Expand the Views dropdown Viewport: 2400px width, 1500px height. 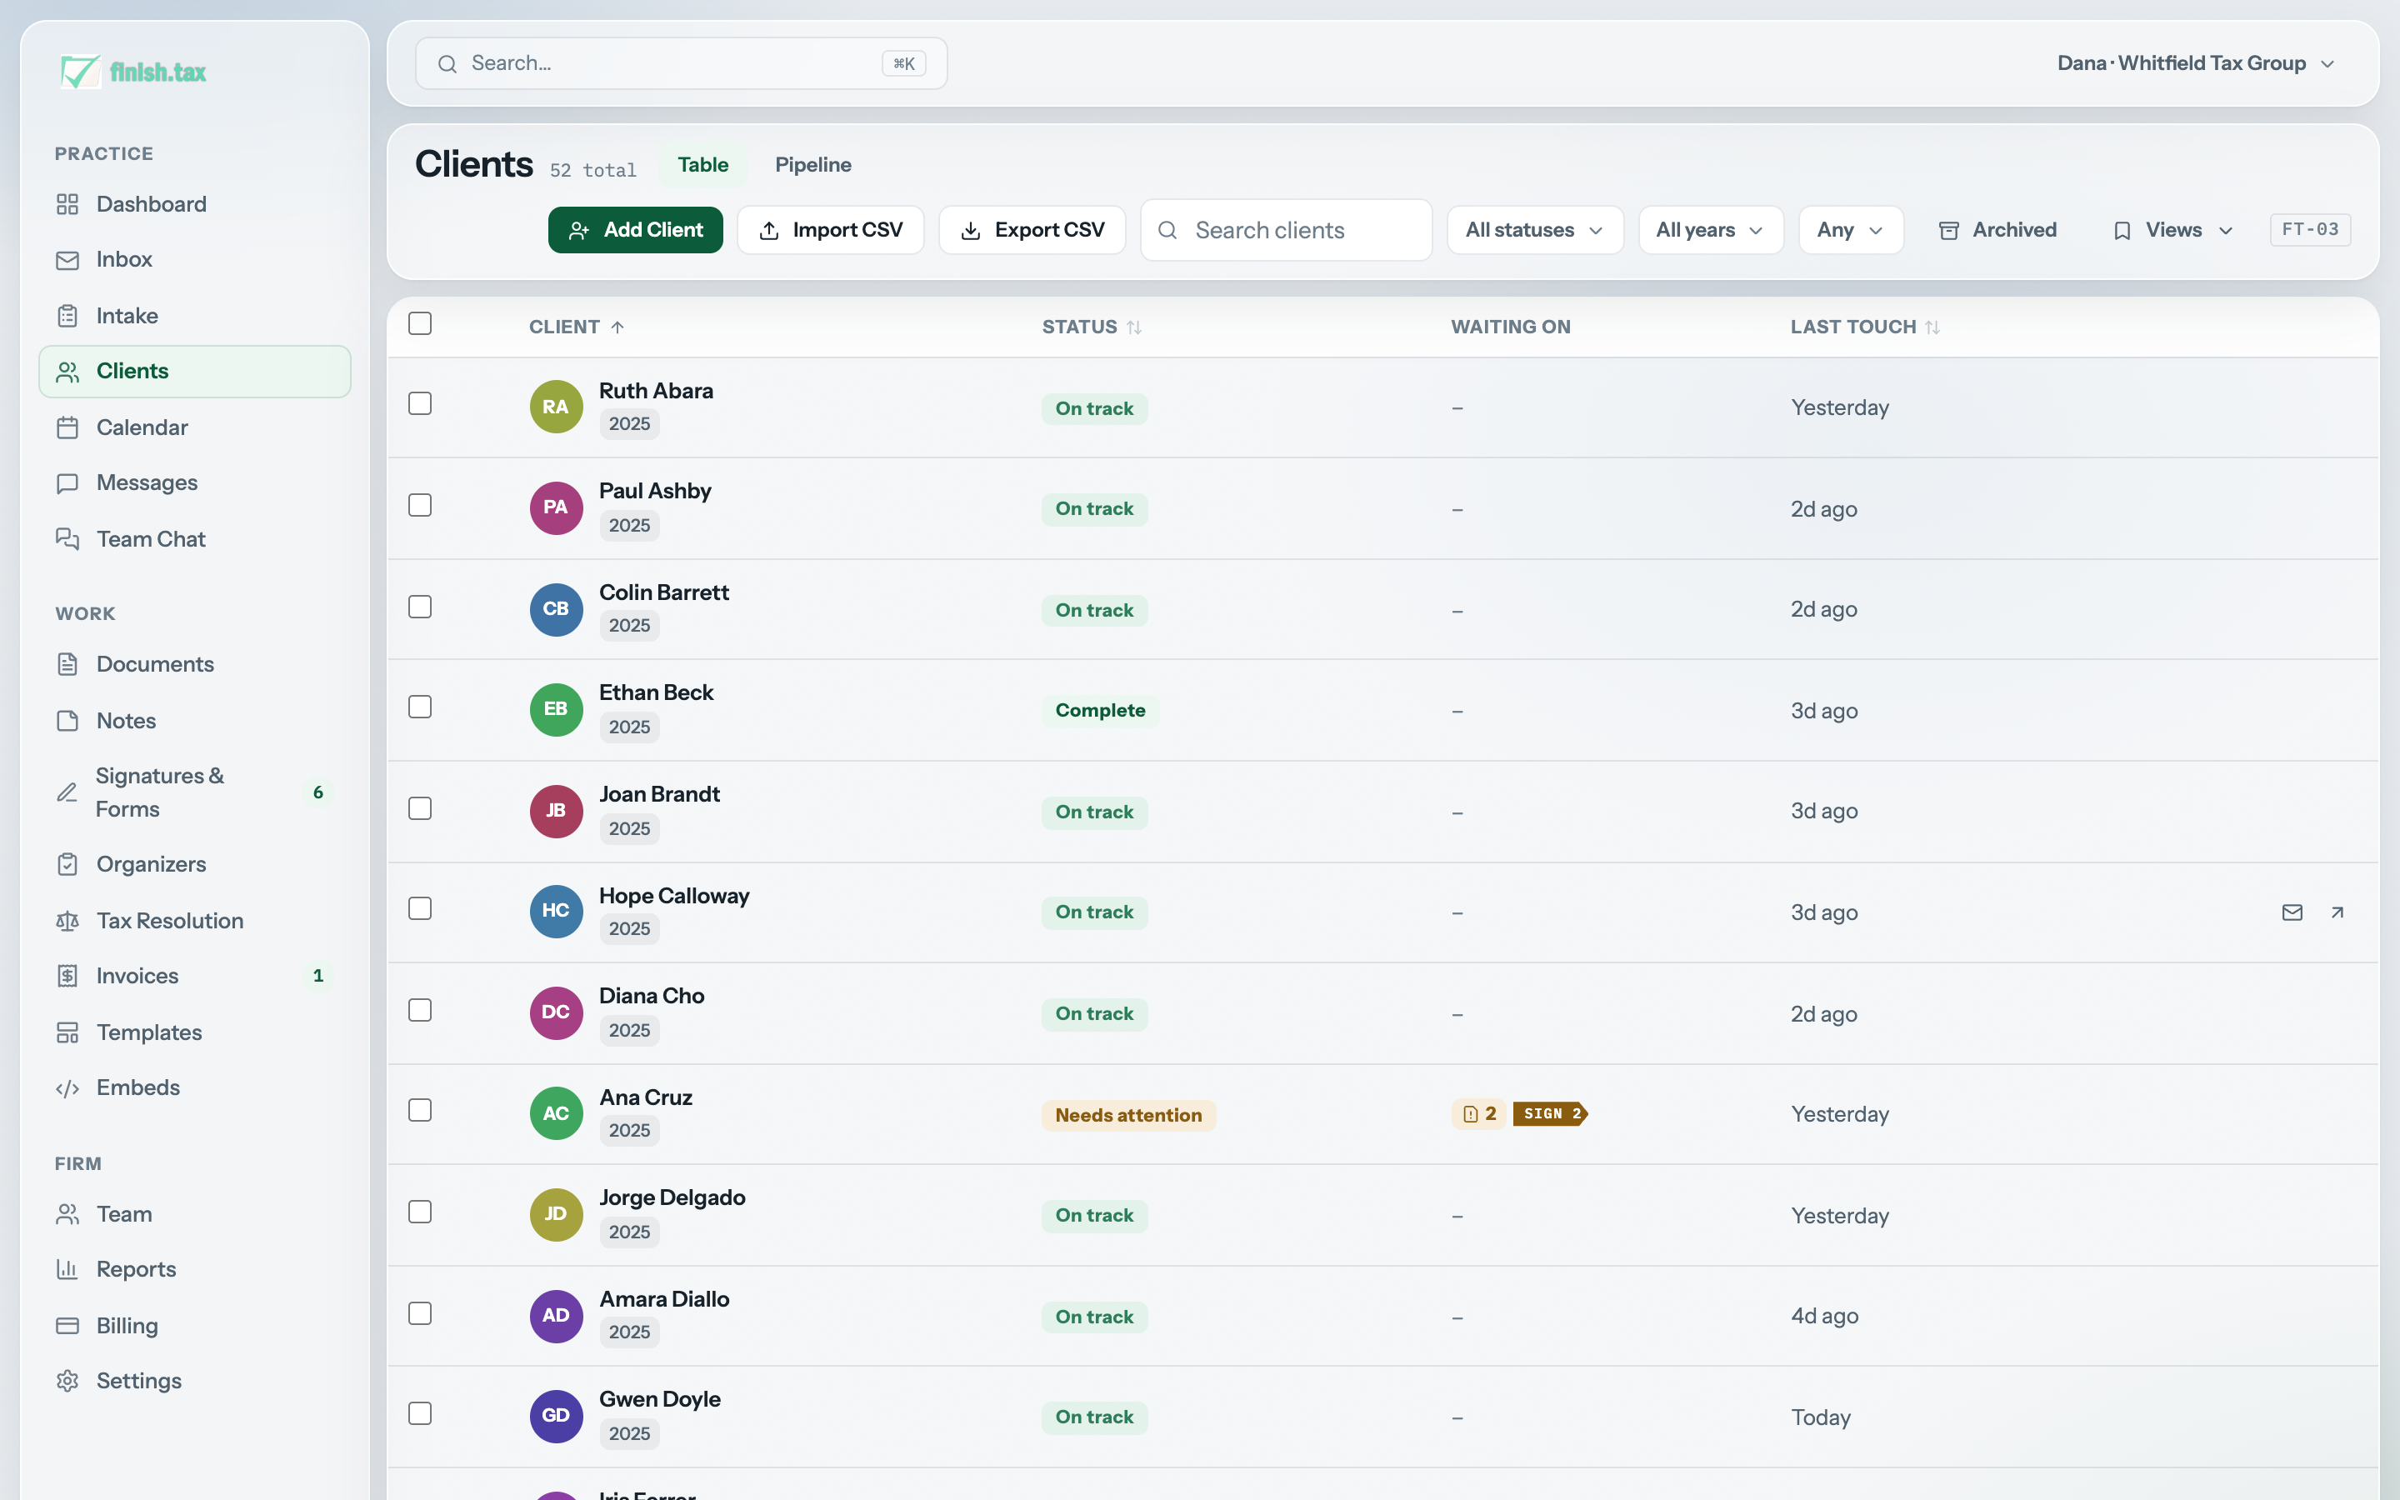click(2174, 230)
